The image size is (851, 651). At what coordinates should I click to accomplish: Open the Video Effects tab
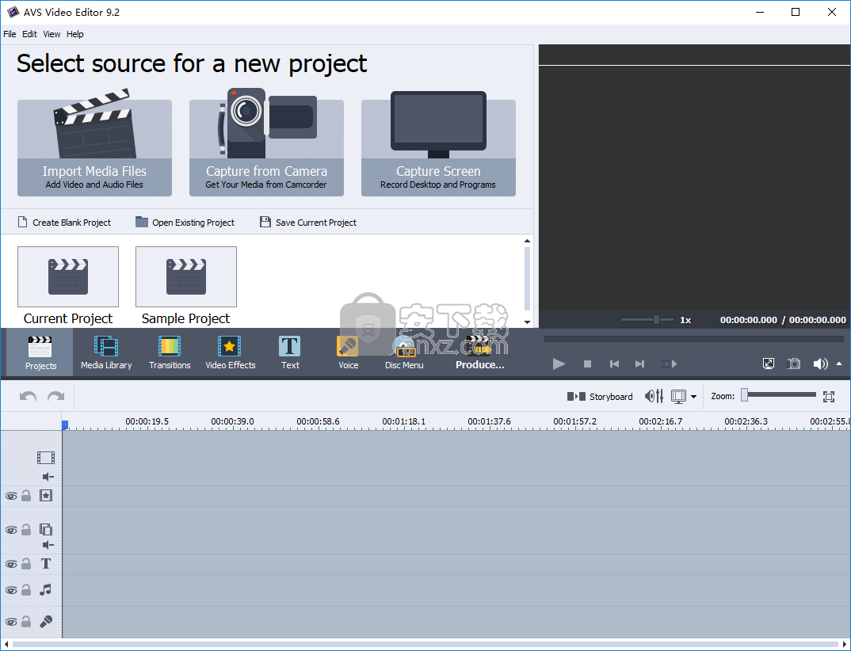(x=230, y=352)
